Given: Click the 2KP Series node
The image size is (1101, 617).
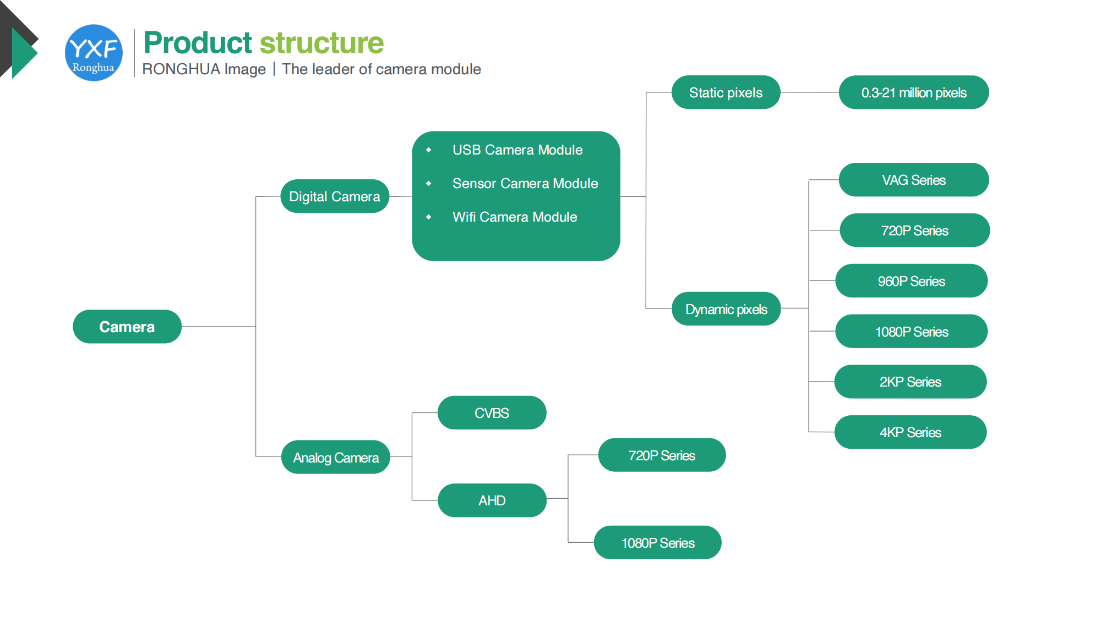Looking at the screenshot, I should 911,382.
